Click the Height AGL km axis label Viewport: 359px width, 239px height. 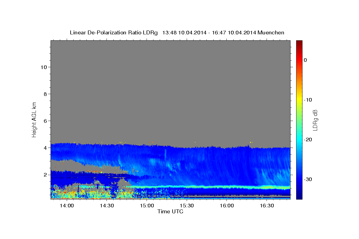point(34,119)
